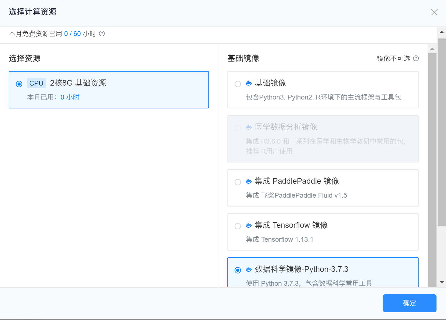This screenshot has height=320, width=446.
Task: Click the 基础镜像 section heading
Action: [243, 58]
